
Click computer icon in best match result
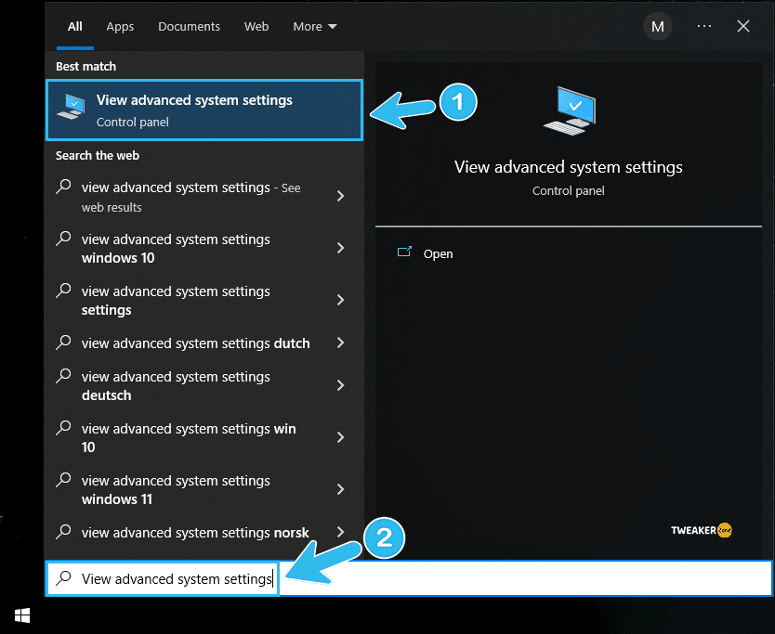coord(72,107)
